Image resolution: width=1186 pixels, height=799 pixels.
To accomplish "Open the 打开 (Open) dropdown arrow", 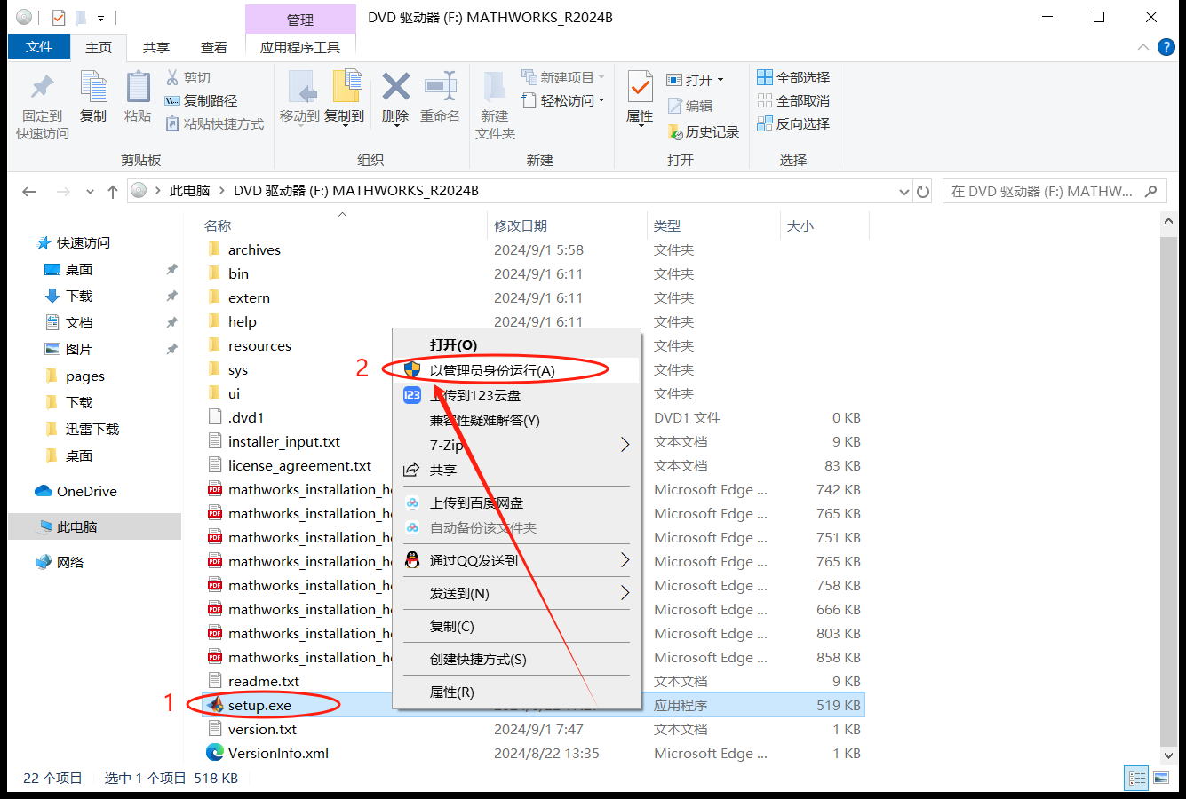I will tap(720, 80).
